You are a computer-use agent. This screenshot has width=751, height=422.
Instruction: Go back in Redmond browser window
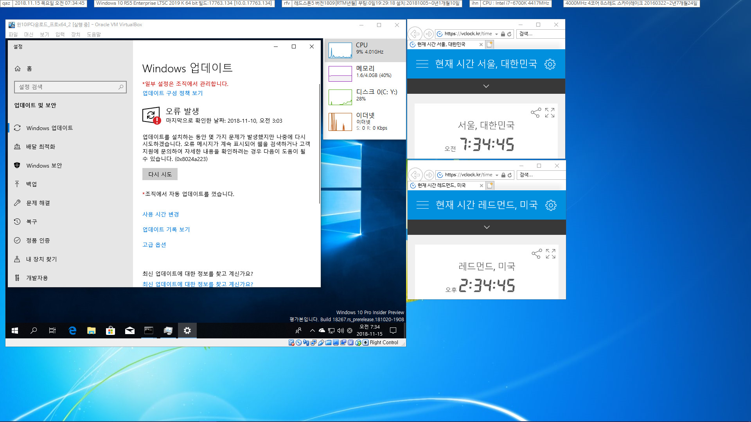point(415,175)
